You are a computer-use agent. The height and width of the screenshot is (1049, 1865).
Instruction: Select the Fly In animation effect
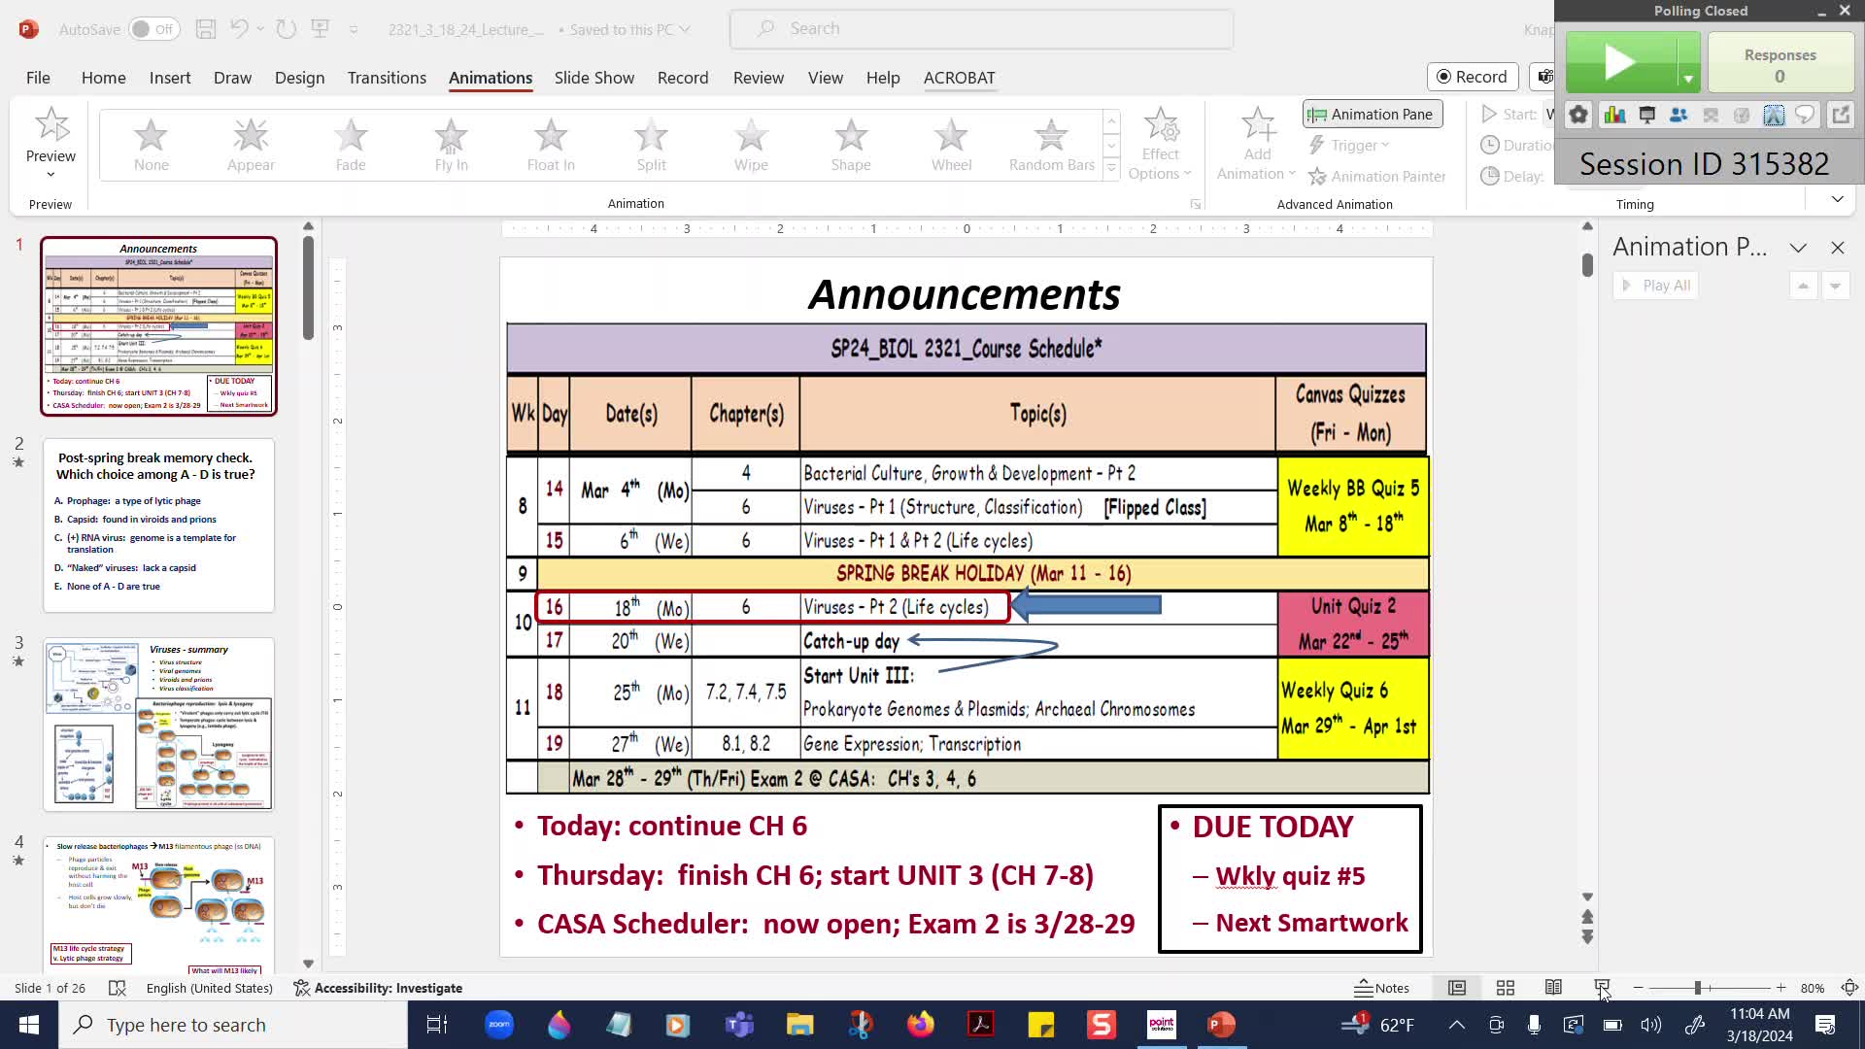pos(451,145)
